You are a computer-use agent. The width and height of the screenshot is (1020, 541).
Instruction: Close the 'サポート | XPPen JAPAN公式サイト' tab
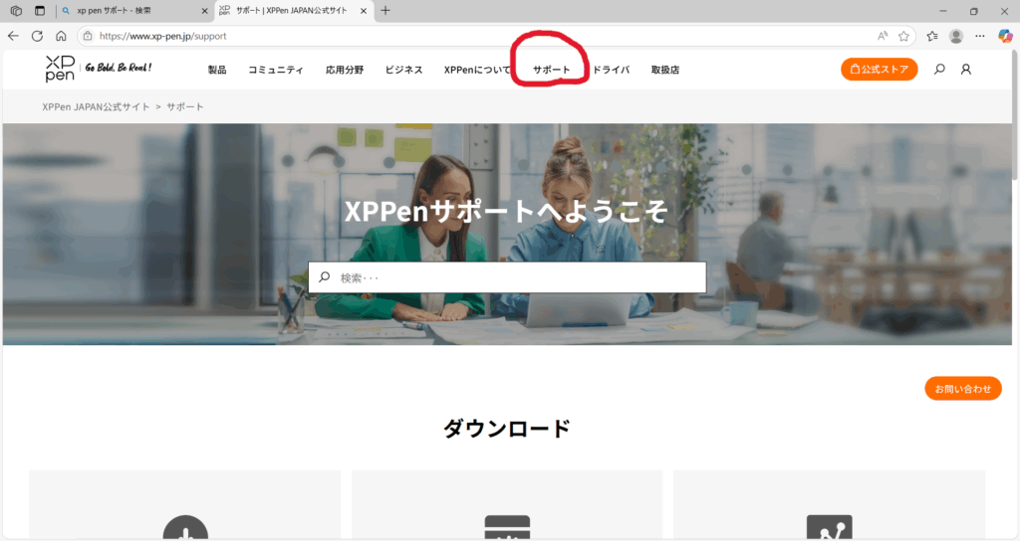point(364,10)
